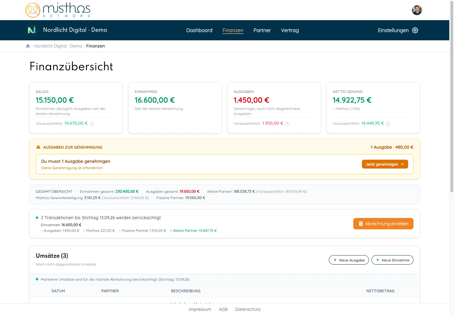Click the NETTOBETRAG column header
Screen dimensions: 454x315
pyautogui.click(x=380, y=291)
